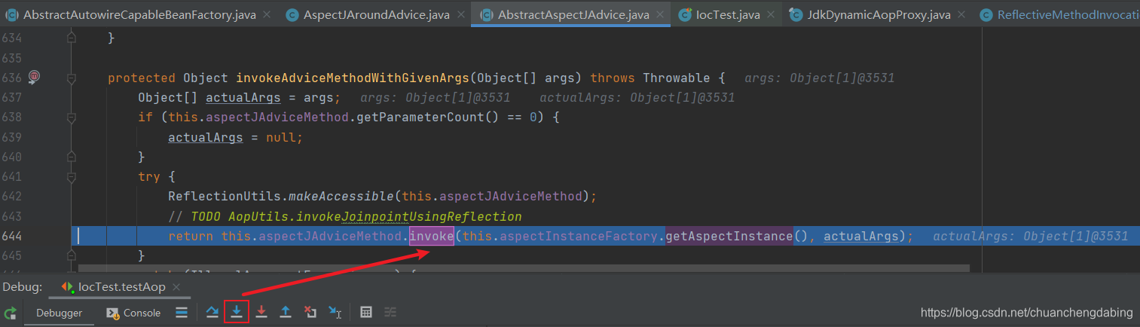Click makeAccessible on line 642
The width and height of the screenshot is (1140, 327).
click(341, 197)
